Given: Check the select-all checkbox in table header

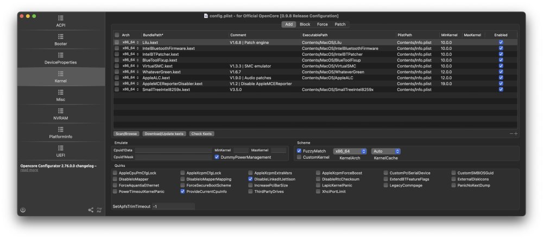Looking at the screenshot, I should [117, 35].
